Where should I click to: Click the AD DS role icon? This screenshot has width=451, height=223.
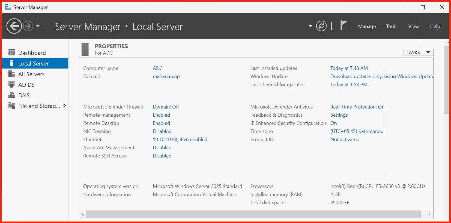(12, 84)
